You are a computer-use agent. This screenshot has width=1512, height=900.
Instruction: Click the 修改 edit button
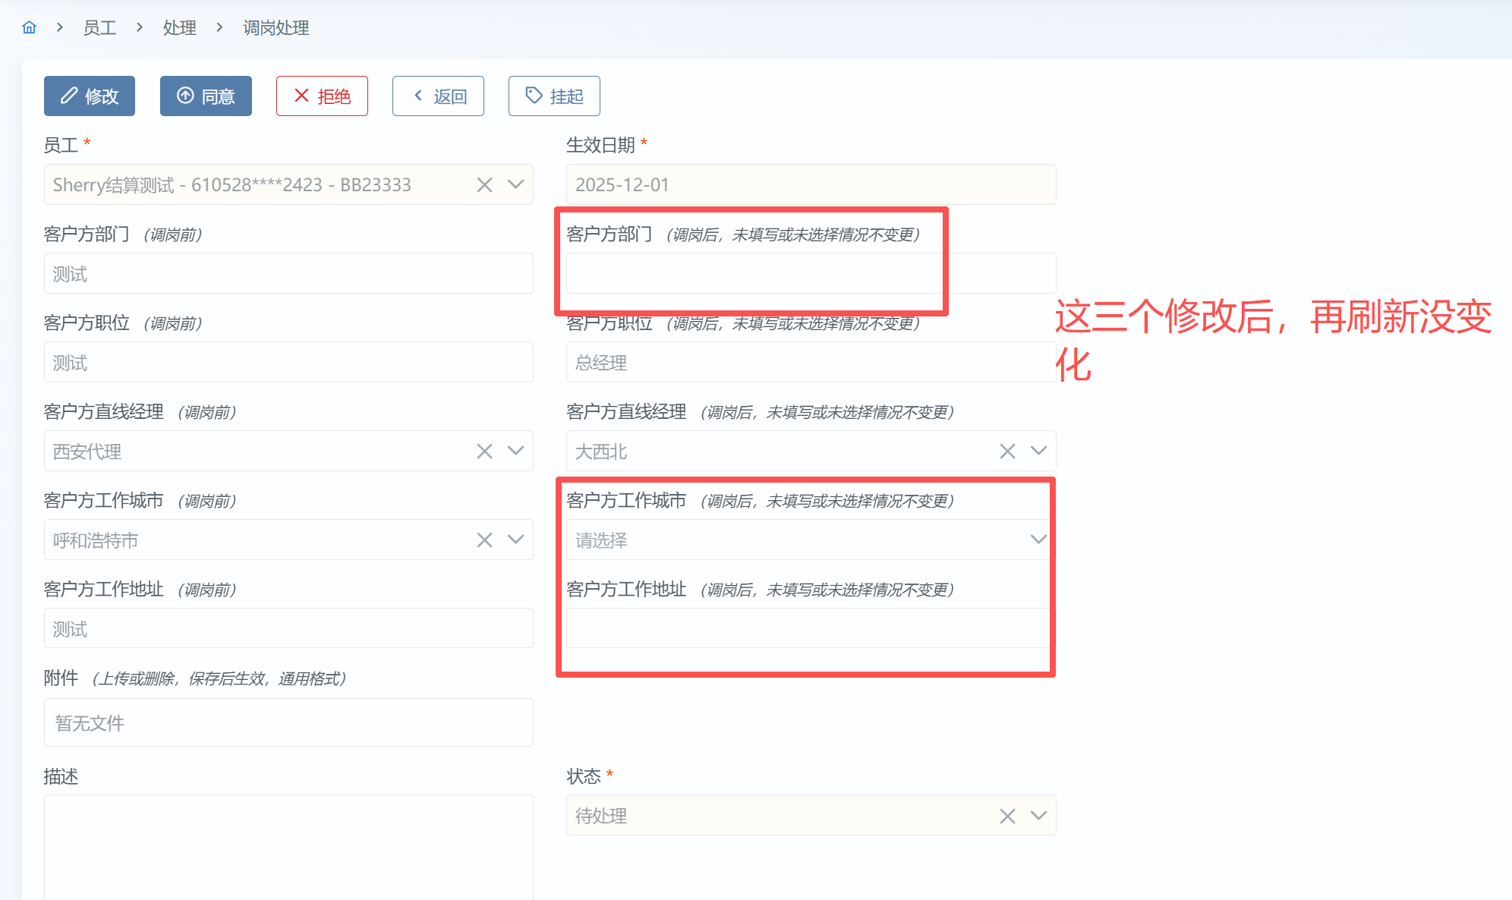pos(90,96)
